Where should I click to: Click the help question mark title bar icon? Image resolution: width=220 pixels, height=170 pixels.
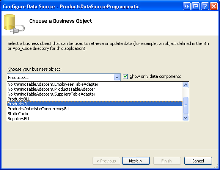(x=205, y=6)
